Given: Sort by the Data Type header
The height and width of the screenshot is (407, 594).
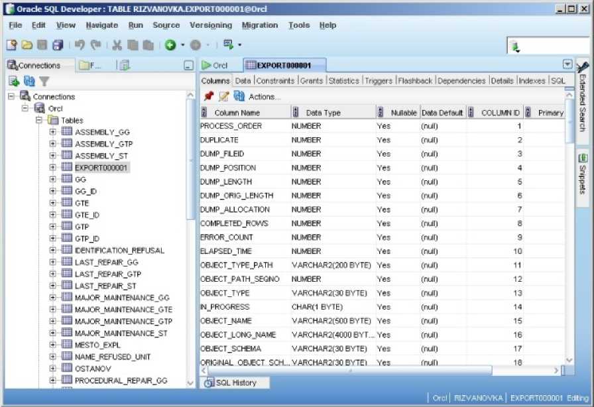Looking at the screenshot, I should click(333, 113).
